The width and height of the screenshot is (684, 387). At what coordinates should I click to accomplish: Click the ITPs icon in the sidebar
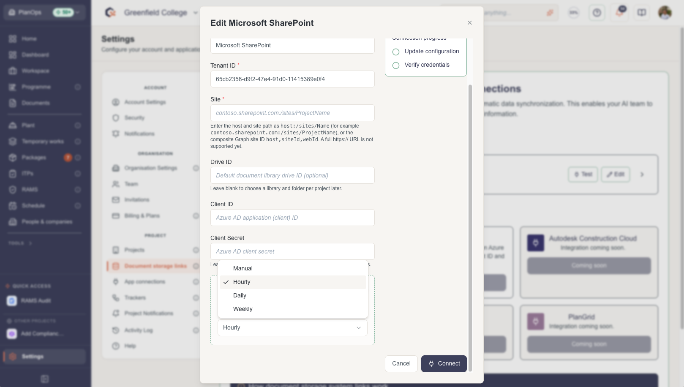pos(13,174)
